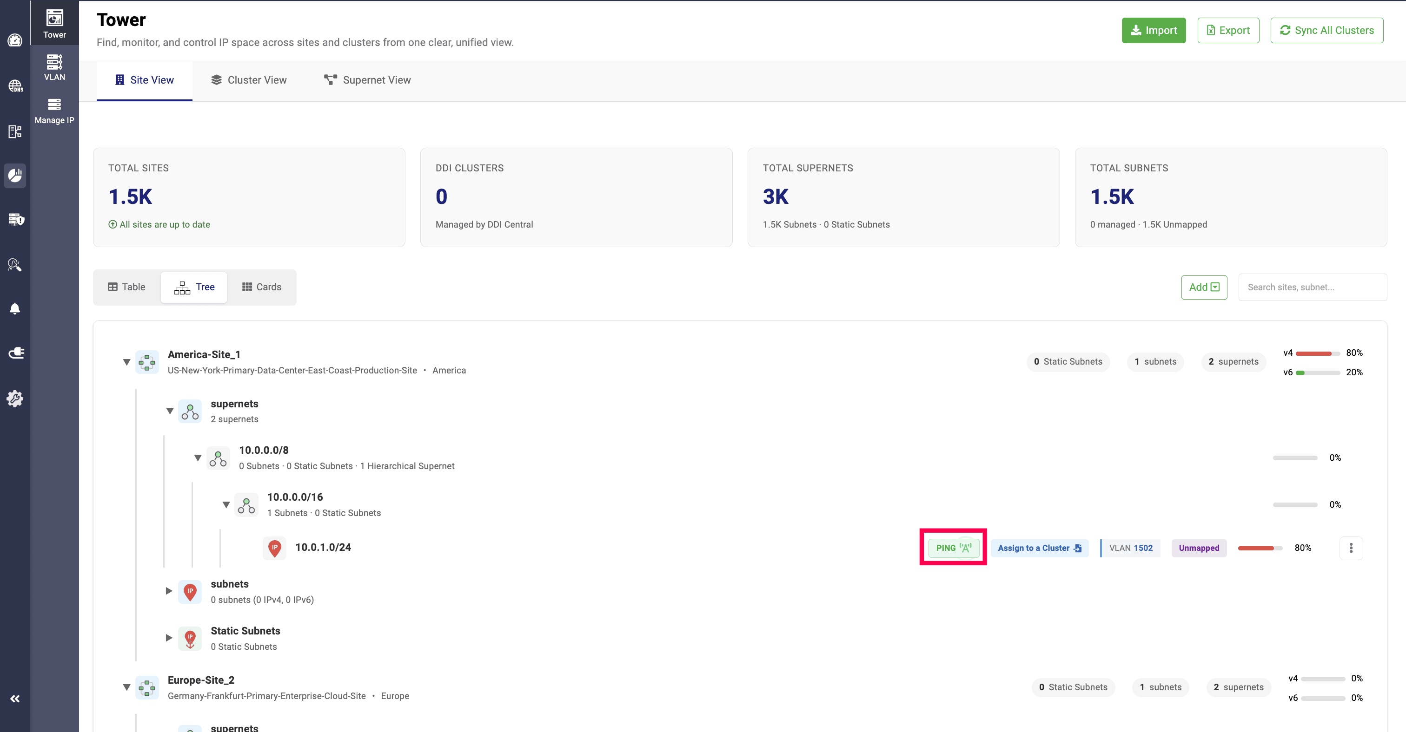Screen dimensions: 1406x732
Task: Collapse the America-Site_1 tree node
Action: (x=126, y=362)
